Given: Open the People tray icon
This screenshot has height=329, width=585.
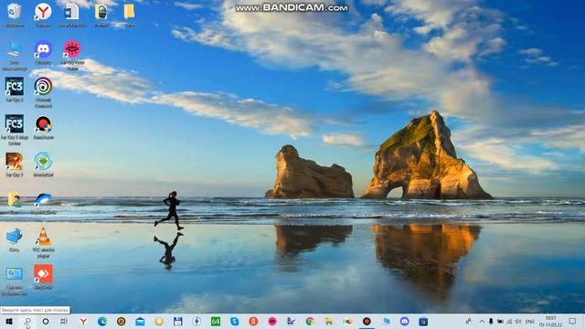Looking at the screenshot, I should (468, 322).
